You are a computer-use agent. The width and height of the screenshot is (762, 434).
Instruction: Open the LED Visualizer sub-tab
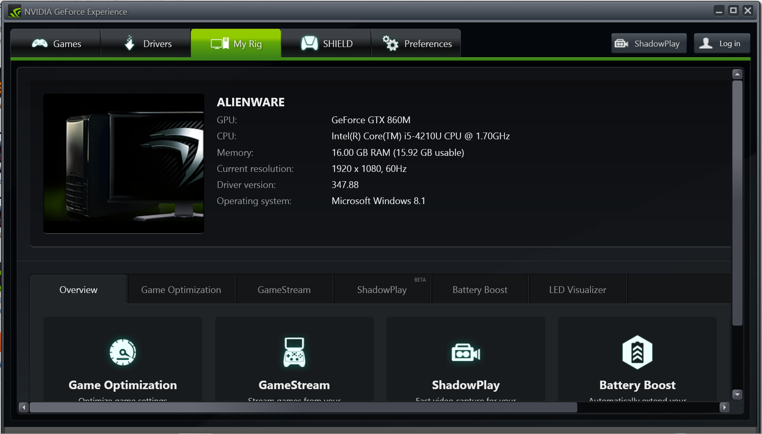(x=578, y=290)
